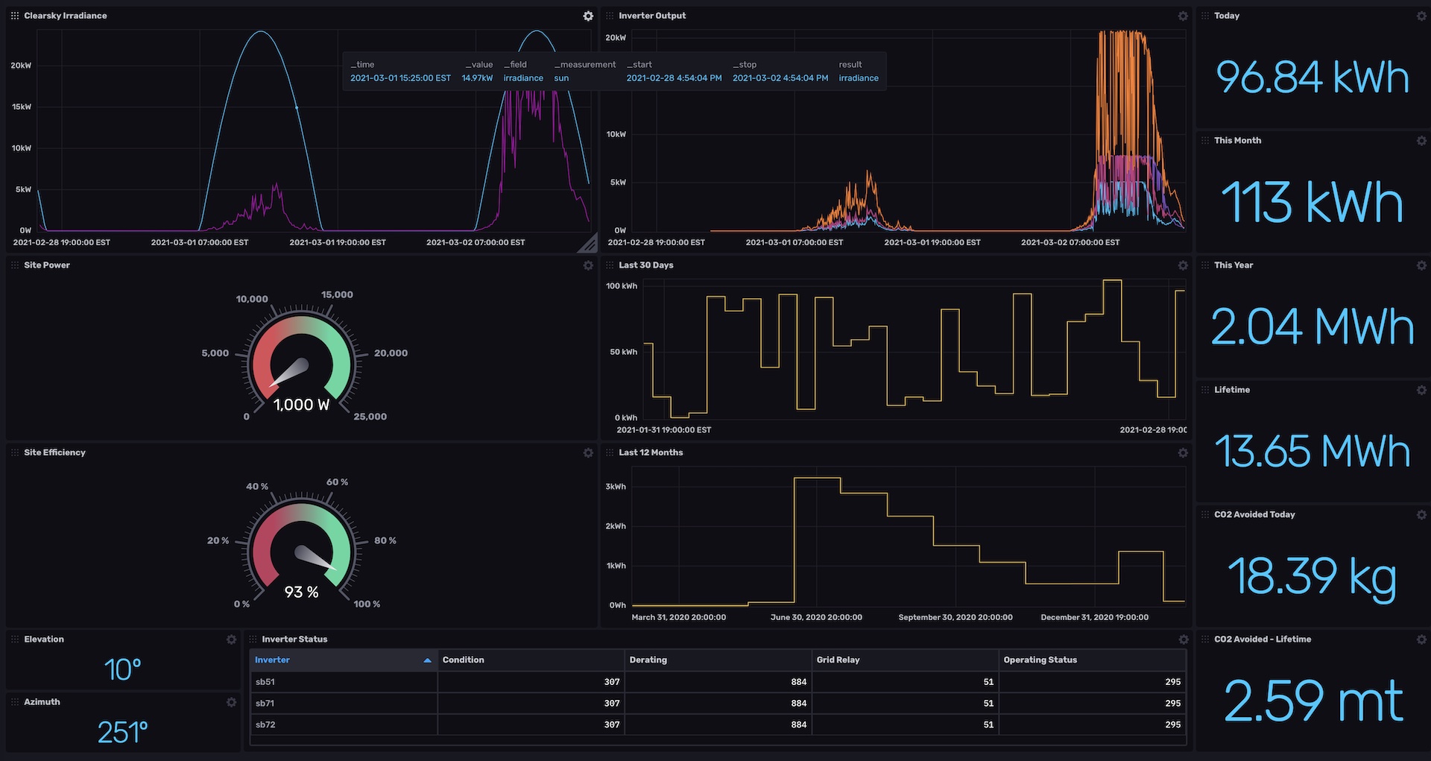
Task: Click the drag handle beside Elevation title
Action: pos(15,640)
